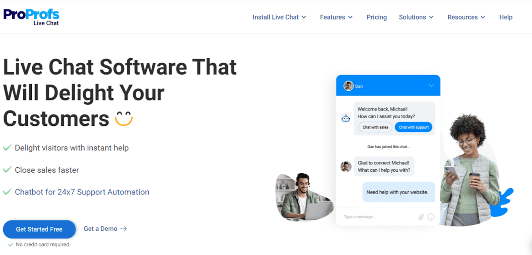This screenshot has height=255, width=532.
Task: Click the Close sales faster text
Action: coord(47,170)
